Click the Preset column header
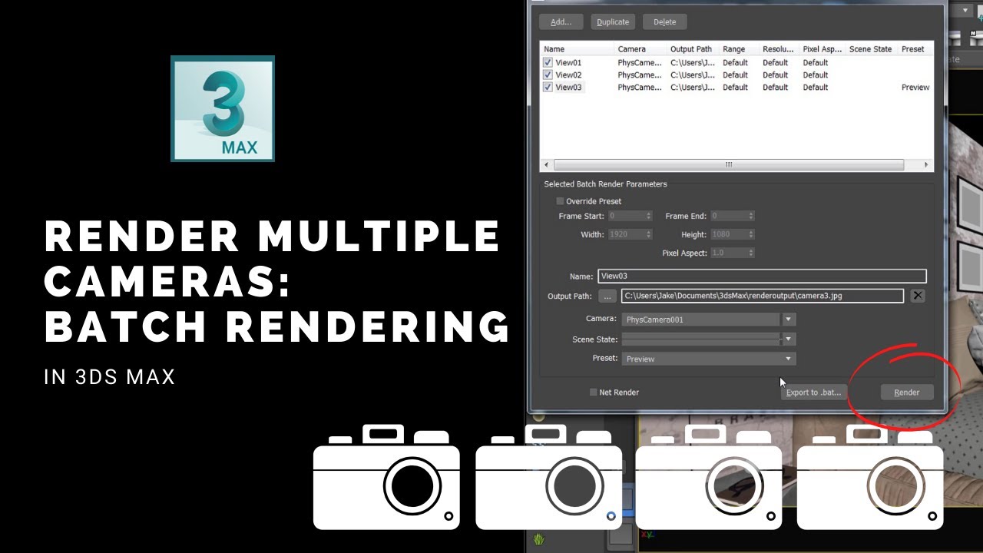The image size is (983, 553). pyautogui.click(x=914, y=49)
